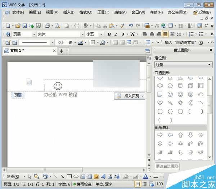Click the Print icon

[48, 26]
